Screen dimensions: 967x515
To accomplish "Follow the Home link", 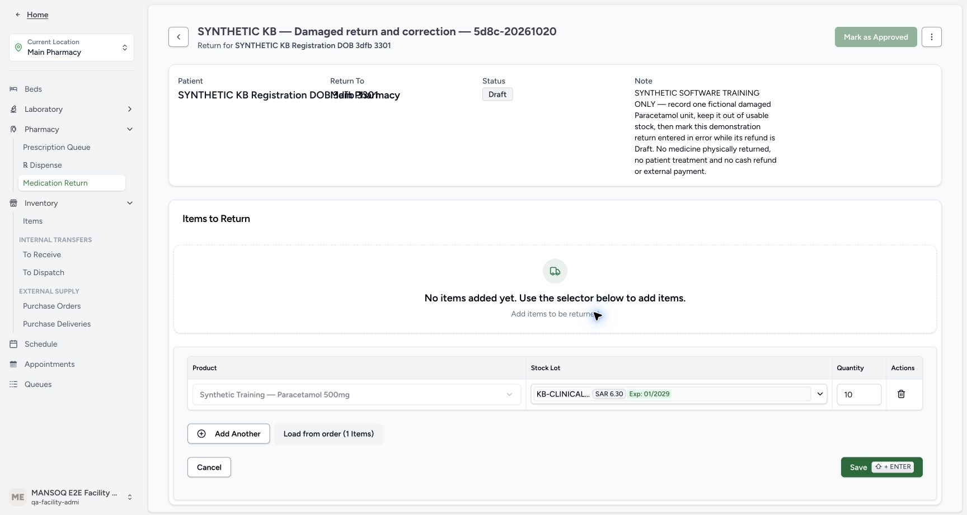I will (37, 15).
